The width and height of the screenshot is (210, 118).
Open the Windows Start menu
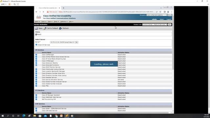click(3, 116)
